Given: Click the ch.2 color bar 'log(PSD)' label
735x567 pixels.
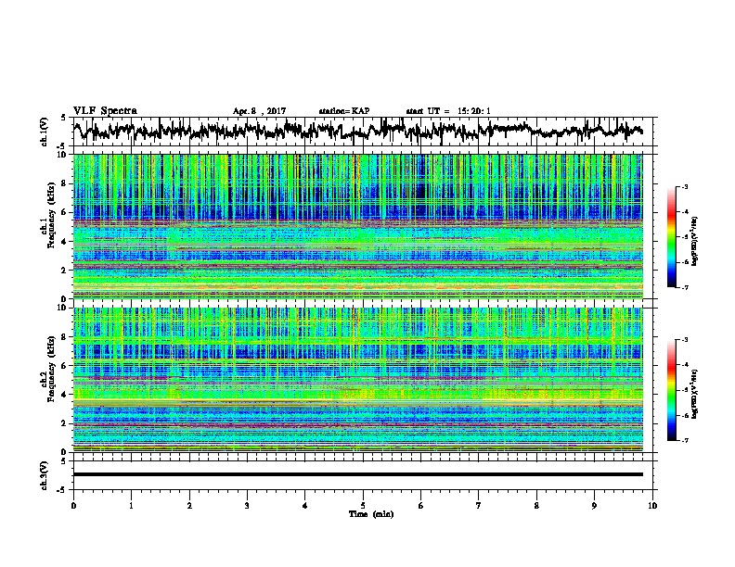Looking at the screenshot, I should [694, 394].
